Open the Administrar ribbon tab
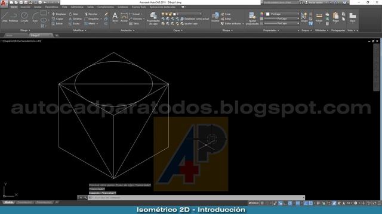This screenshot has width=382, height=214. (77, 7)
